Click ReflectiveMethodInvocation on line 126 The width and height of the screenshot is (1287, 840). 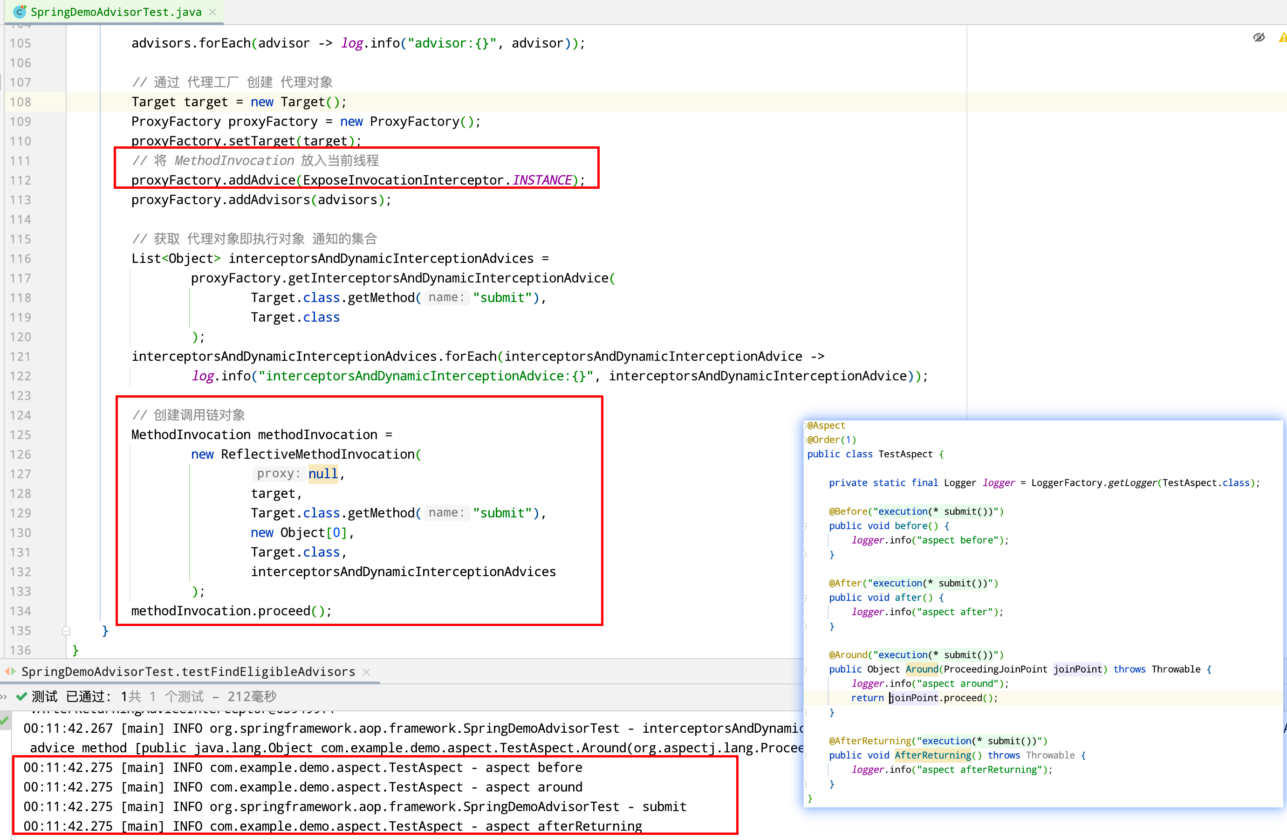(317, 454)
